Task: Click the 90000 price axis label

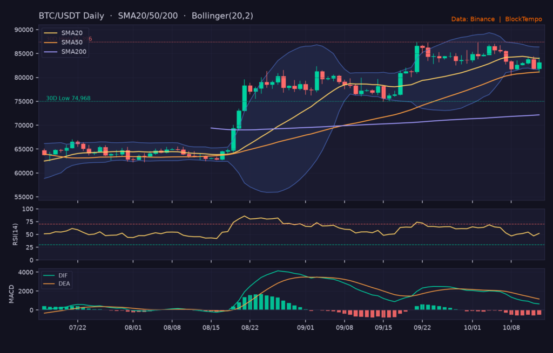Action: (x=24, y=30)
